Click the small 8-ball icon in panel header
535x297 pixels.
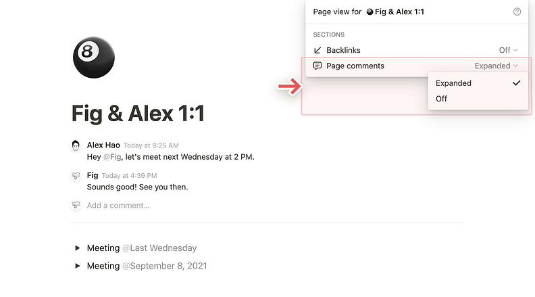tap(370, 12)
